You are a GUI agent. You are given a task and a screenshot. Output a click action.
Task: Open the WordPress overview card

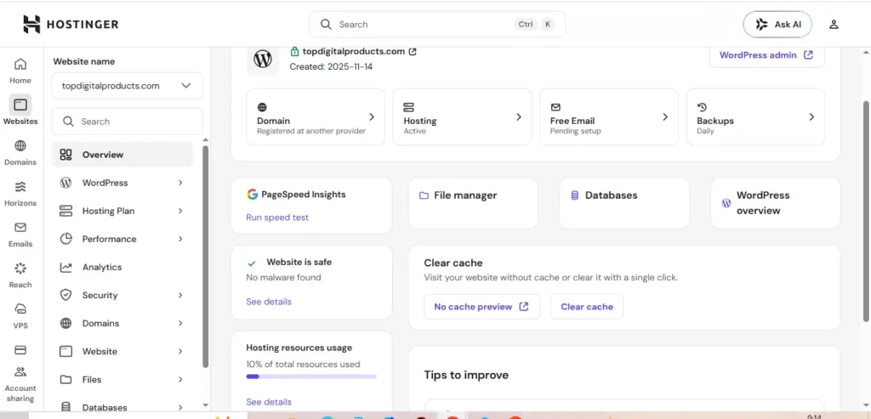776,203
